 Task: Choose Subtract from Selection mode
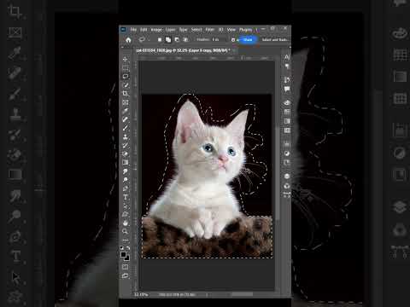(x=177, y=40)
